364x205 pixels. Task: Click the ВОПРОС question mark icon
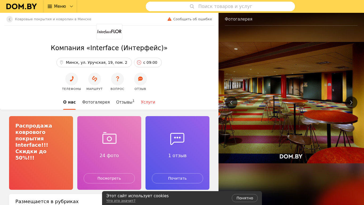(x=118, y=79)
